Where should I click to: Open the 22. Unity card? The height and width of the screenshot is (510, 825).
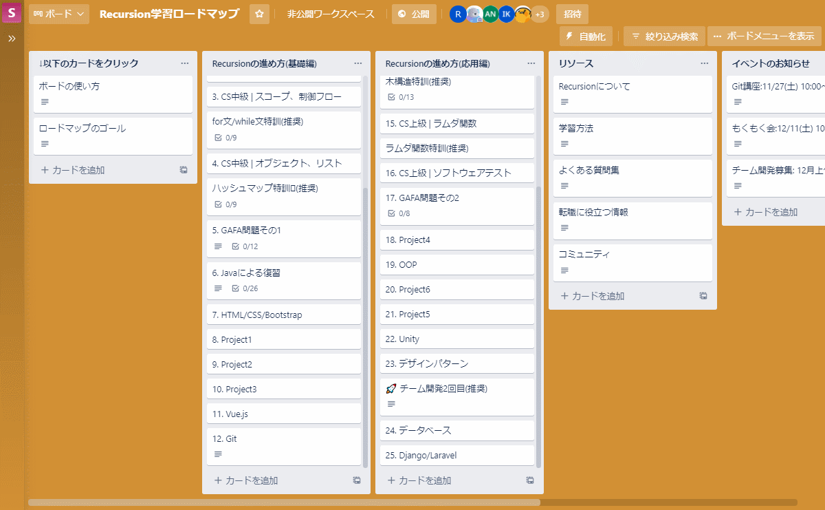click(457, 339)
